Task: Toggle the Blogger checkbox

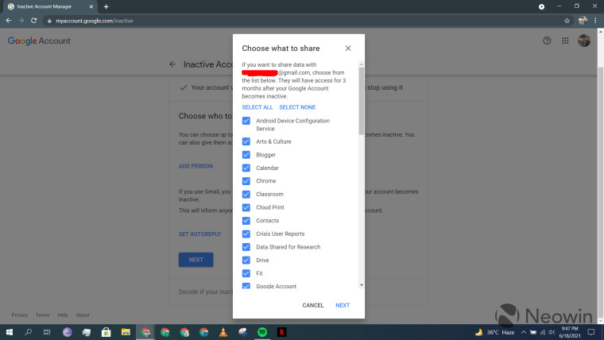Action: click(246, 154)
